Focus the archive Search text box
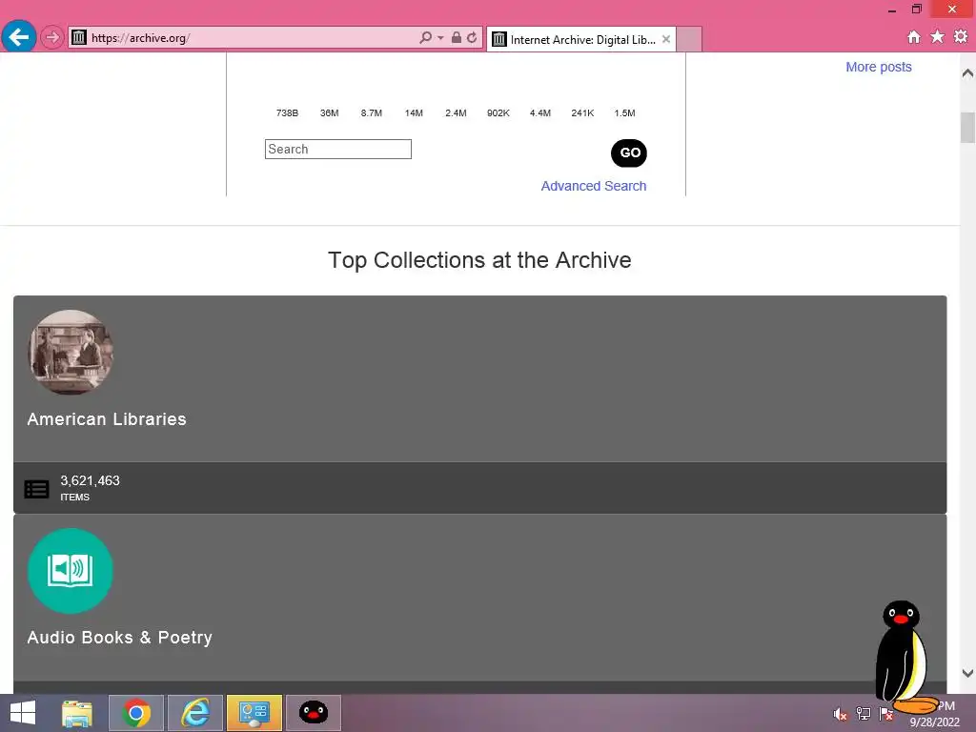Viewport: 976px width, 732px height. (x=338, y=150)
